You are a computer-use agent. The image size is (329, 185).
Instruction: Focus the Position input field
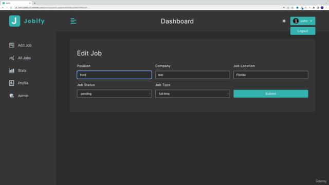(114, 75)
